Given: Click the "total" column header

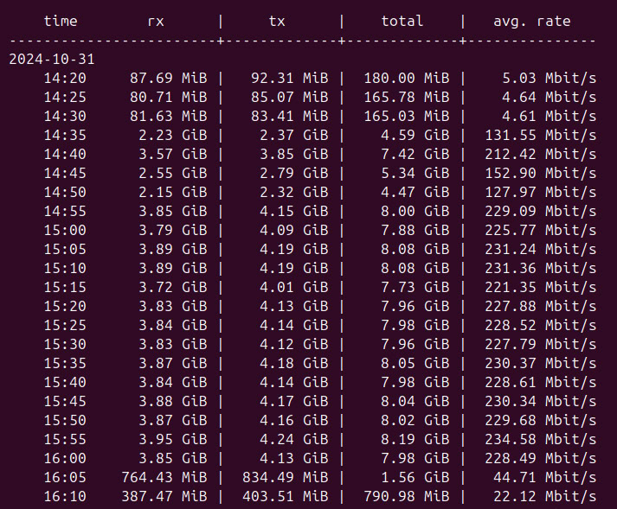Looking at the screenshot, I should point(402,21).
